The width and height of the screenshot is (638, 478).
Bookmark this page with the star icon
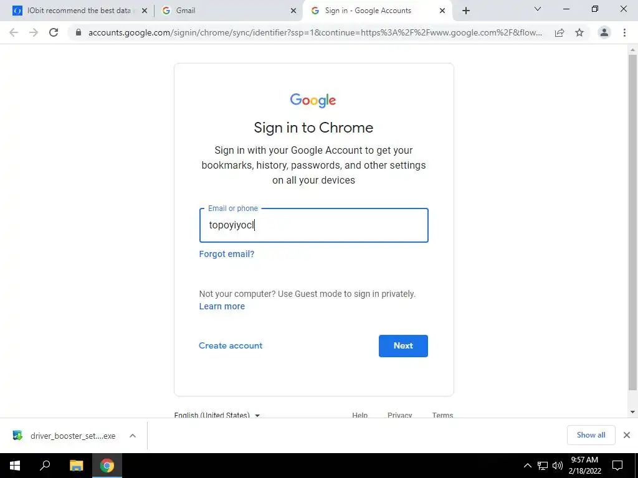click(x=579, y=32)
